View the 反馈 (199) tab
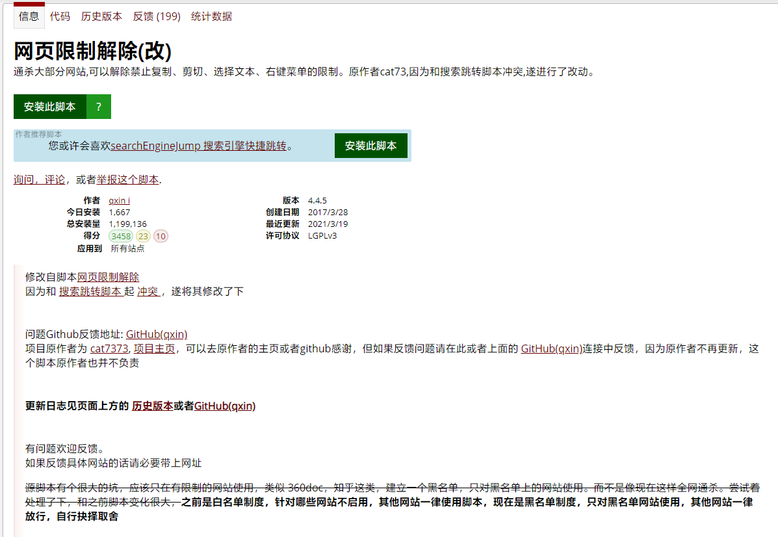Screen dimensions: 778x537 156,16
